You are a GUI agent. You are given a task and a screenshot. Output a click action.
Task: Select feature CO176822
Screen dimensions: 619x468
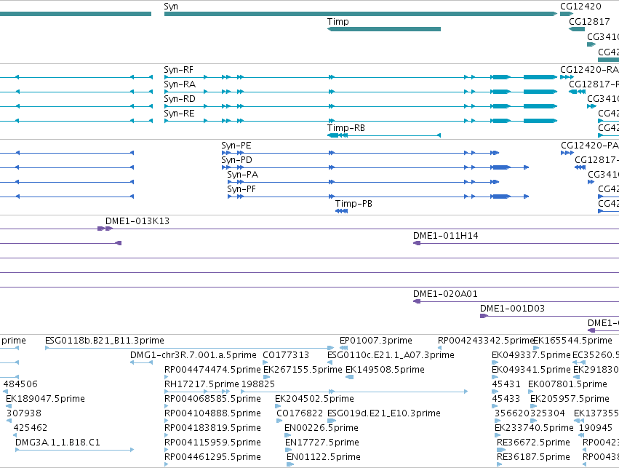click(300, 414)
